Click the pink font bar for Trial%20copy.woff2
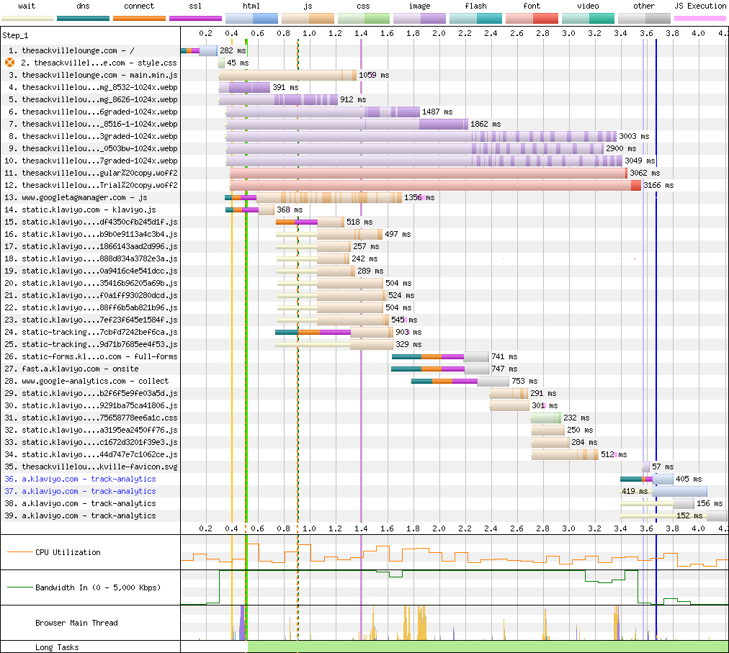This screenshot has height=653, width=729. 436,185
